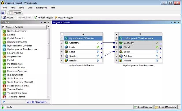182x111 pixels.
Task: Select Static Structural (Samcef) in the Toolbox
Action: coord(18,82)
